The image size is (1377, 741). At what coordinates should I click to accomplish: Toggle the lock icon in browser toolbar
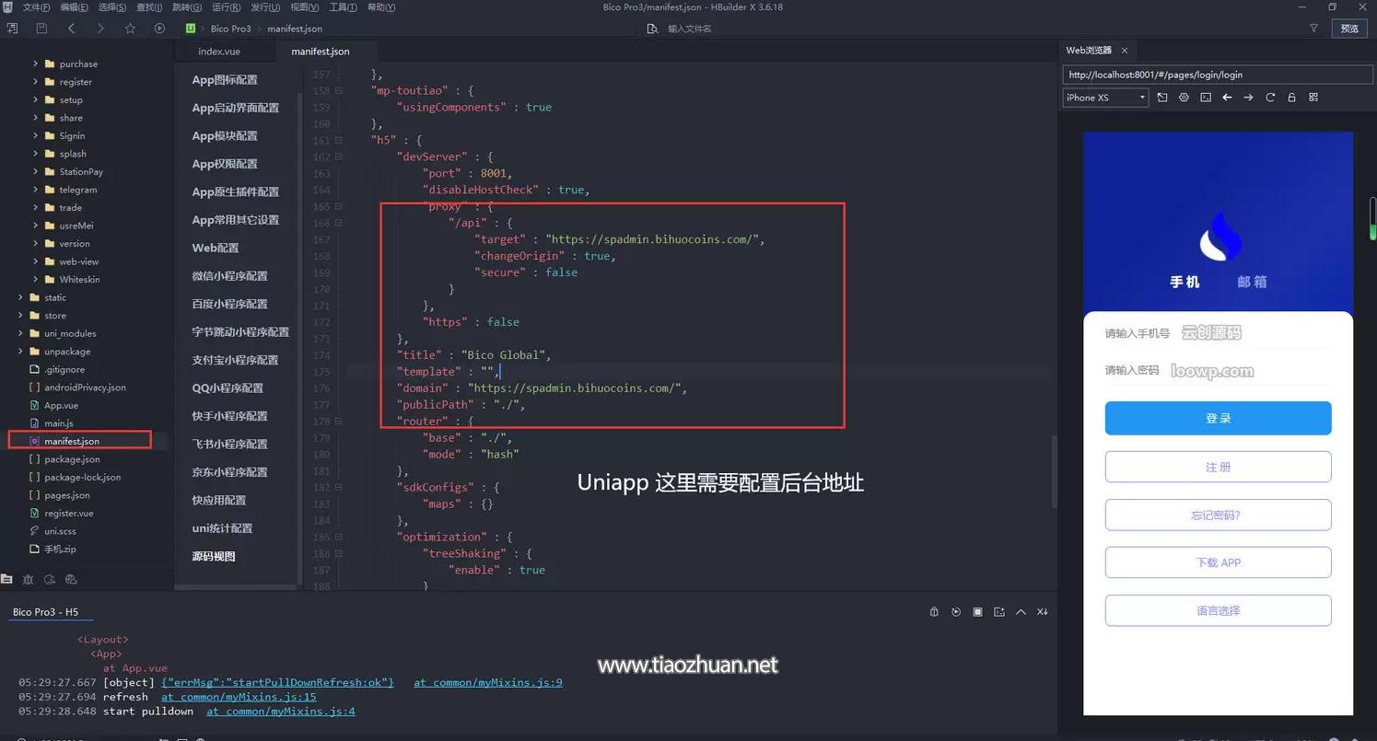(x=1291, y=98)
